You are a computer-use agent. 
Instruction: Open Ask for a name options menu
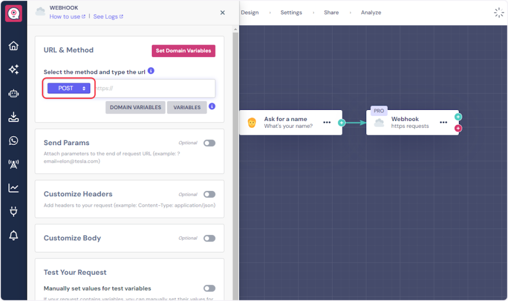[327, 122]
